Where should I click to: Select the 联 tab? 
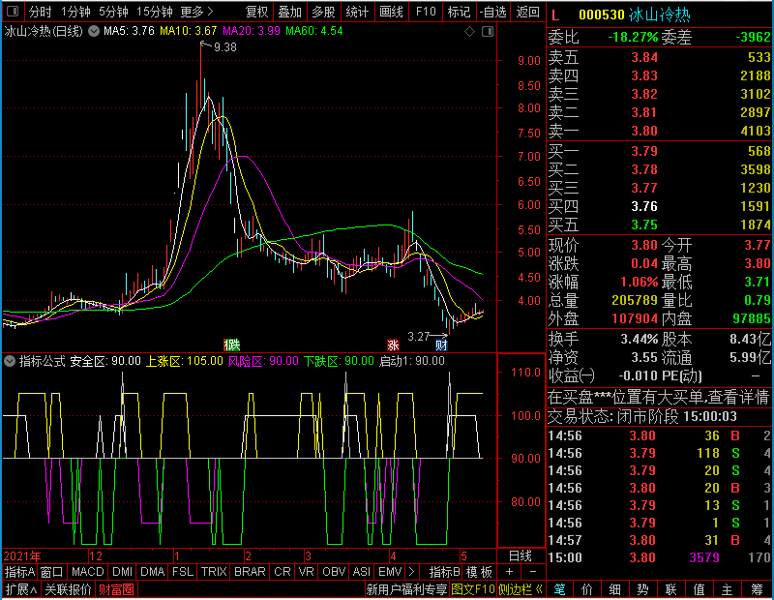click(x=670, y=589)
